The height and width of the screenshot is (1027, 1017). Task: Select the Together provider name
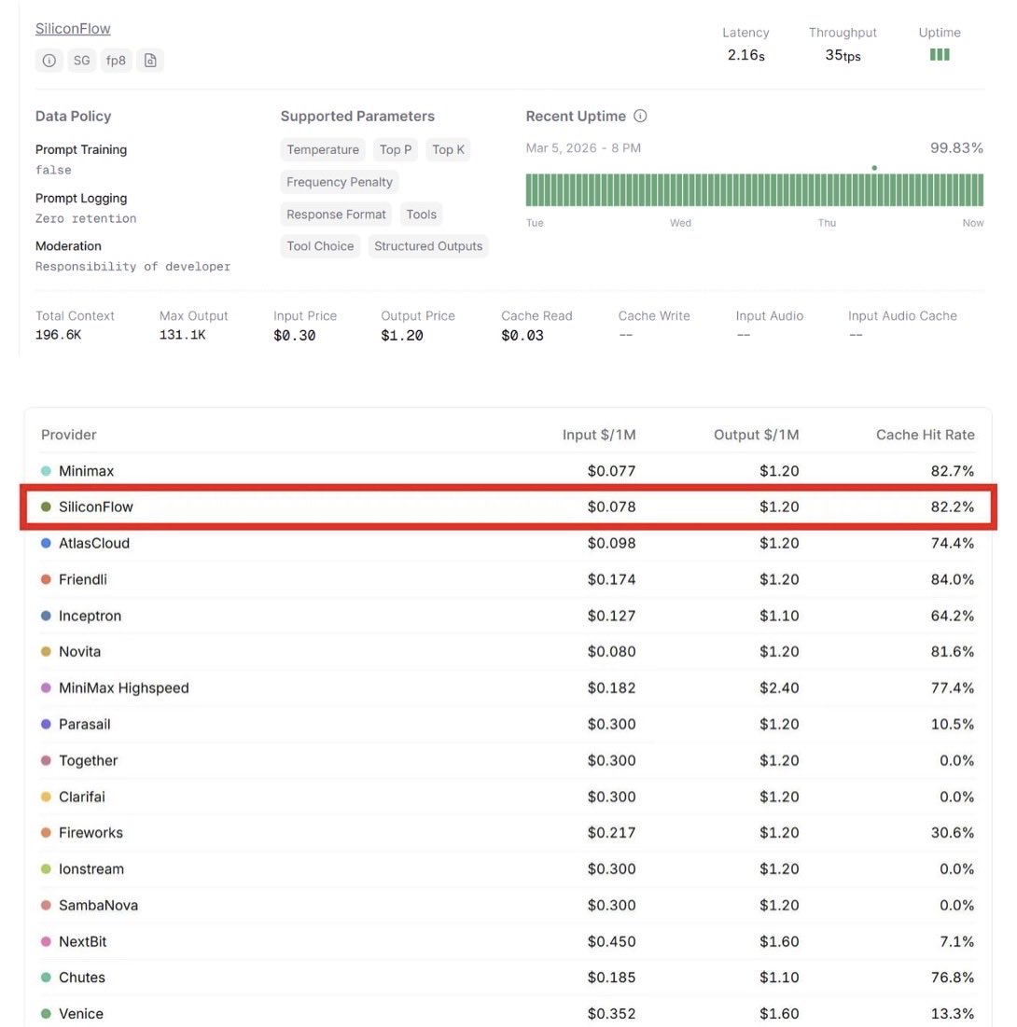click(89, 760)
